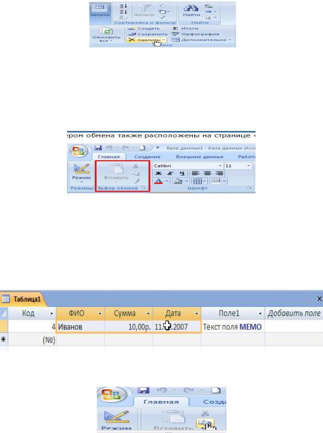Toggle italic with the К button
The image size is (323, 433).
pos(170,173)
